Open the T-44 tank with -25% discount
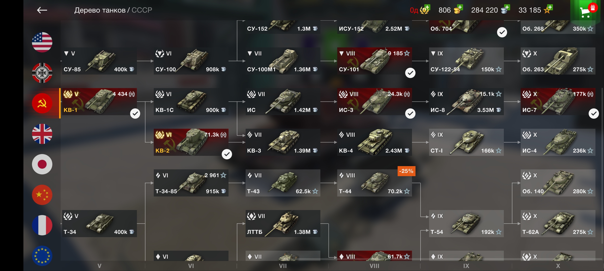Image resolution: width=604 pixels, height=271 pixels. pos(374,183)
